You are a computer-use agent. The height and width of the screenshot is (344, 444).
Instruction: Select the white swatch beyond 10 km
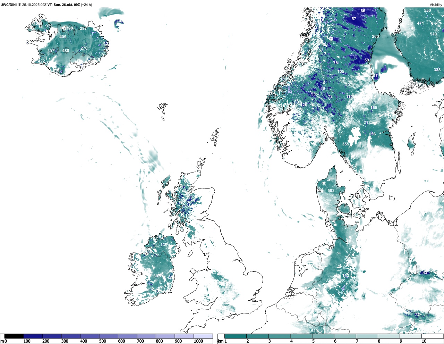pos(432,336)
